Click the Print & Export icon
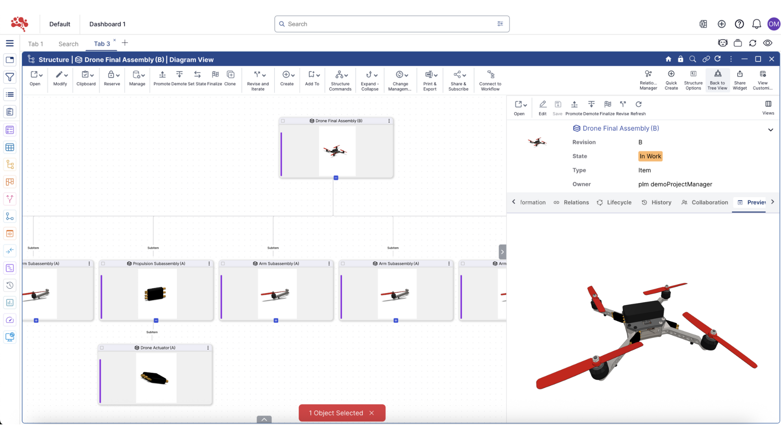The height and width of the screenshot is (439, 781). tap(429, 80)
